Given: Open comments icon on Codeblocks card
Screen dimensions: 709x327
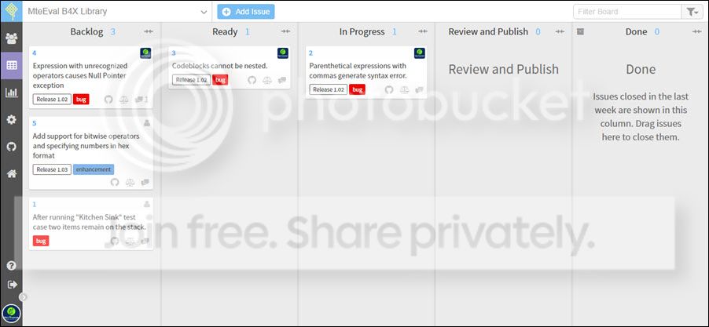Looking at the screenshot, I should pos(282,80).
